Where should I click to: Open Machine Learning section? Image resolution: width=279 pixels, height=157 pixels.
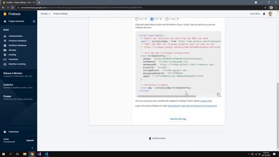pyautogui.click(x=17, y=64)
